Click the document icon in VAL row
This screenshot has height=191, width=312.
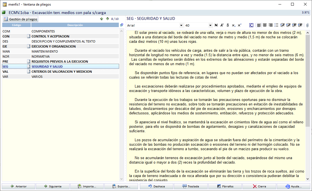[29, 71]
